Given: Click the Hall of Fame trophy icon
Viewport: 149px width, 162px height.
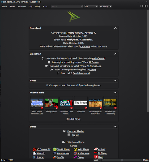Looking at the screenshot, I should [x=43, y=58].
